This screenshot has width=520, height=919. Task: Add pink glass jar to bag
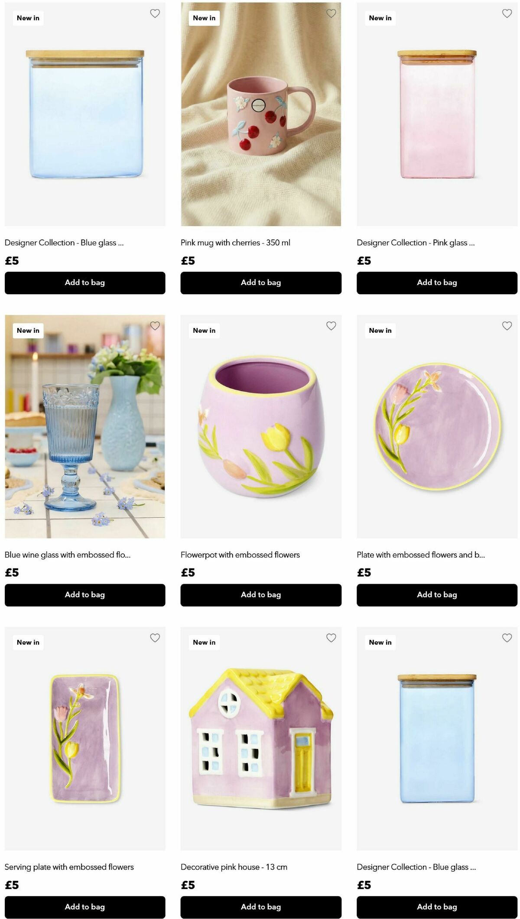tap(437, 283)
